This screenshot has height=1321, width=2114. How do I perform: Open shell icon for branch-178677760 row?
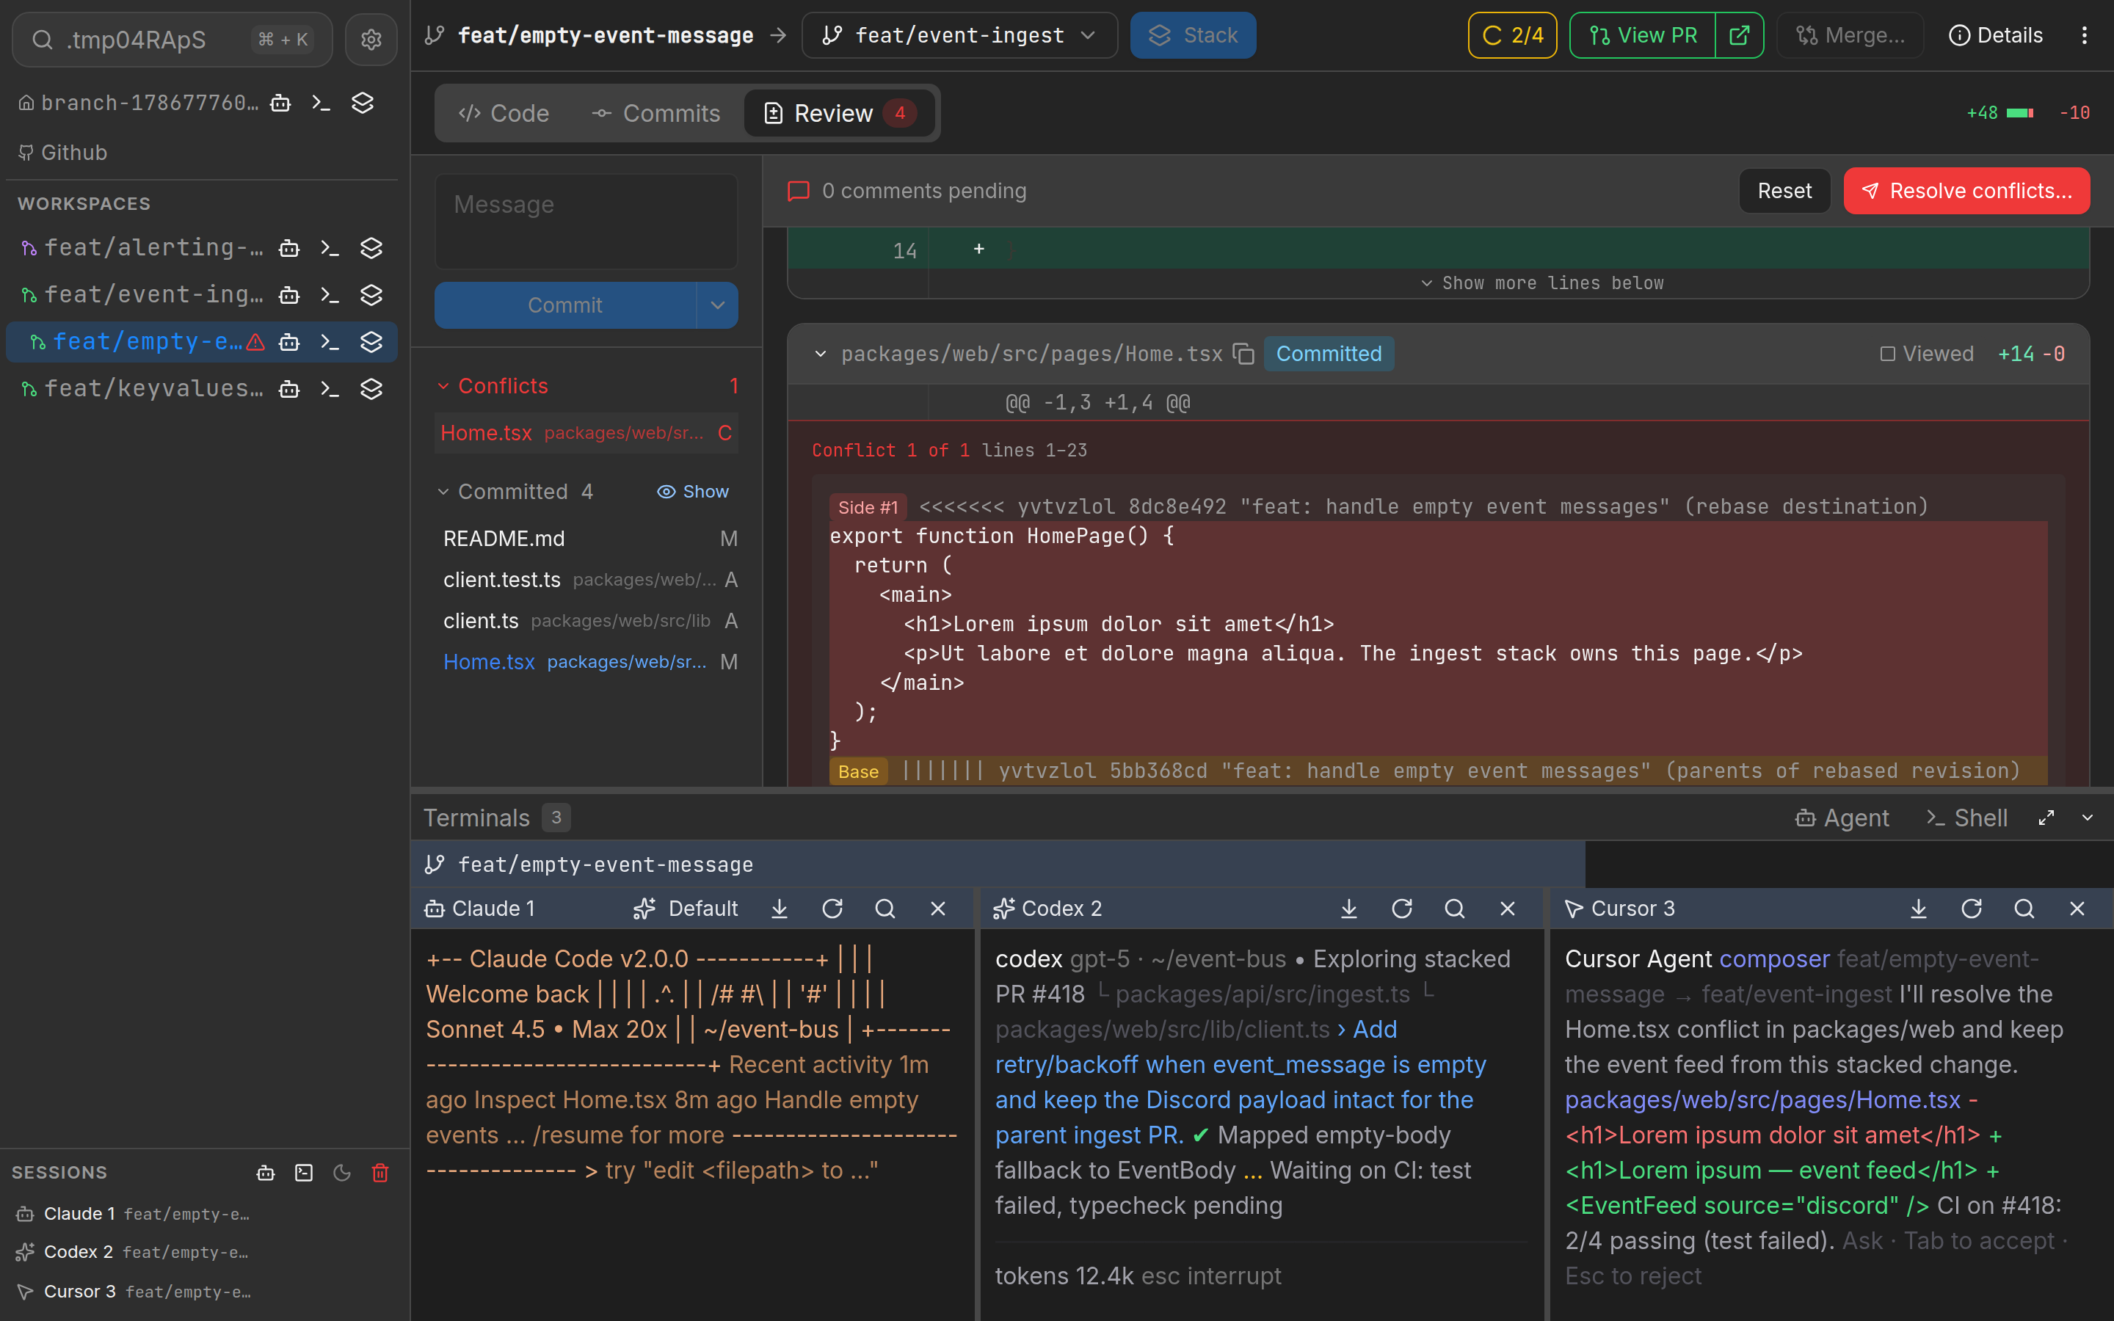coord(322,103)
